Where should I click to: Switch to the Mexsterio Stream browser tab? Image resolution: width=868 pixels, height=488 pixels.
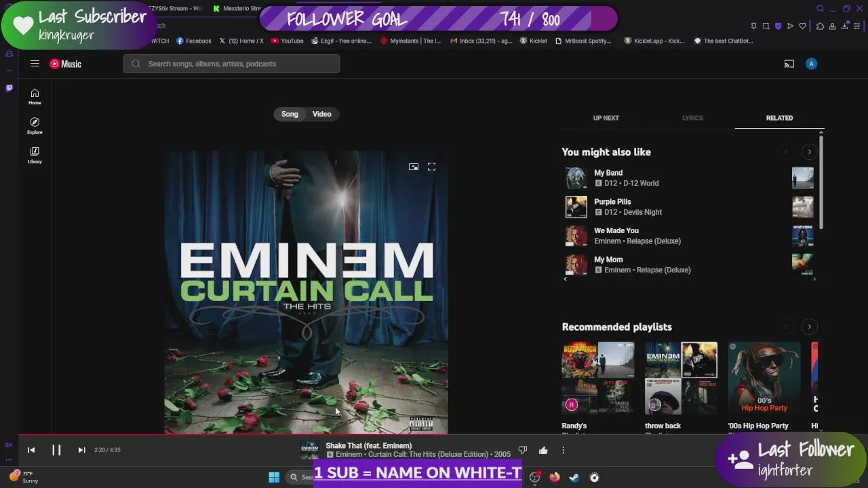pyautogui.click(x=237, y=9)
